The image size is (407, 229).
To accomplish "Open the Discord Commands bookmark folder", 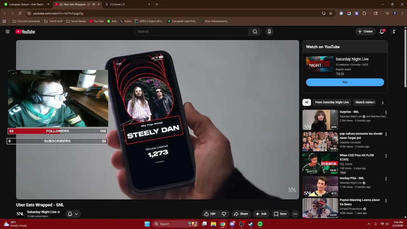I will (26, 21).
